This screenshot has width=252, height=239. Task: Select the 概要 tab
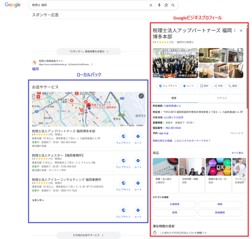(x=174, y=98)
